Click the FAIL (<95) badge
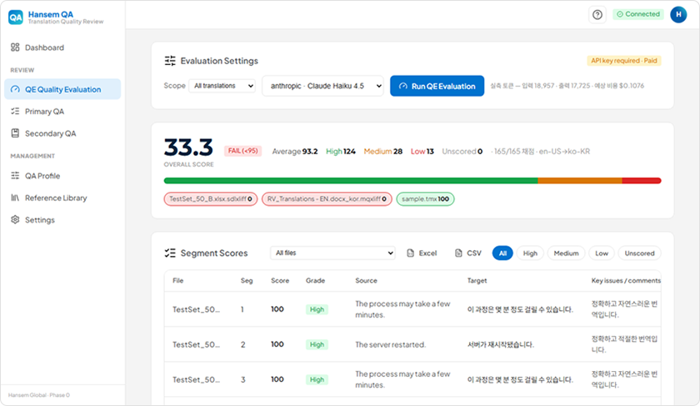The height and width of the screenshot is (406, 700). pos(242,151)
